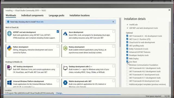Click the Universal Windows Platform logo icon

tap(10, 83)
